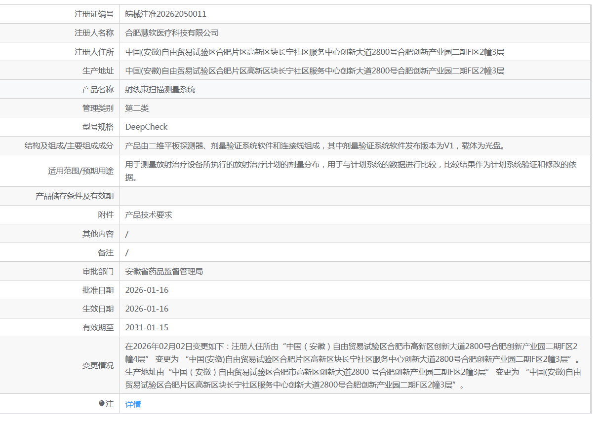The image size is (600, 421).
Task: Click the 变更情况 change history text
Action: coord(353,365)
